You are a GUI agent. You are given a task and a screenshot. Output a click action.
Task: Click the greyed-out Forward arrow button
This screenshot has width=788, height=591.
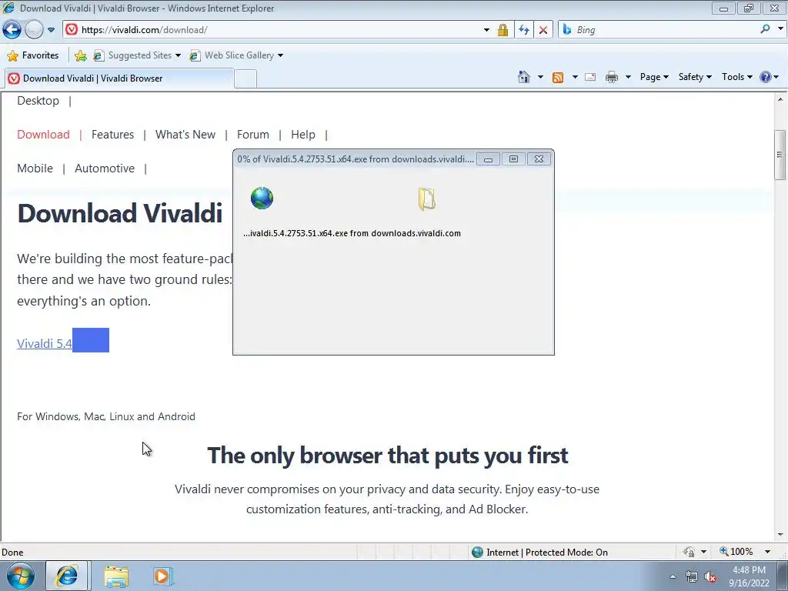pos(34,30)
